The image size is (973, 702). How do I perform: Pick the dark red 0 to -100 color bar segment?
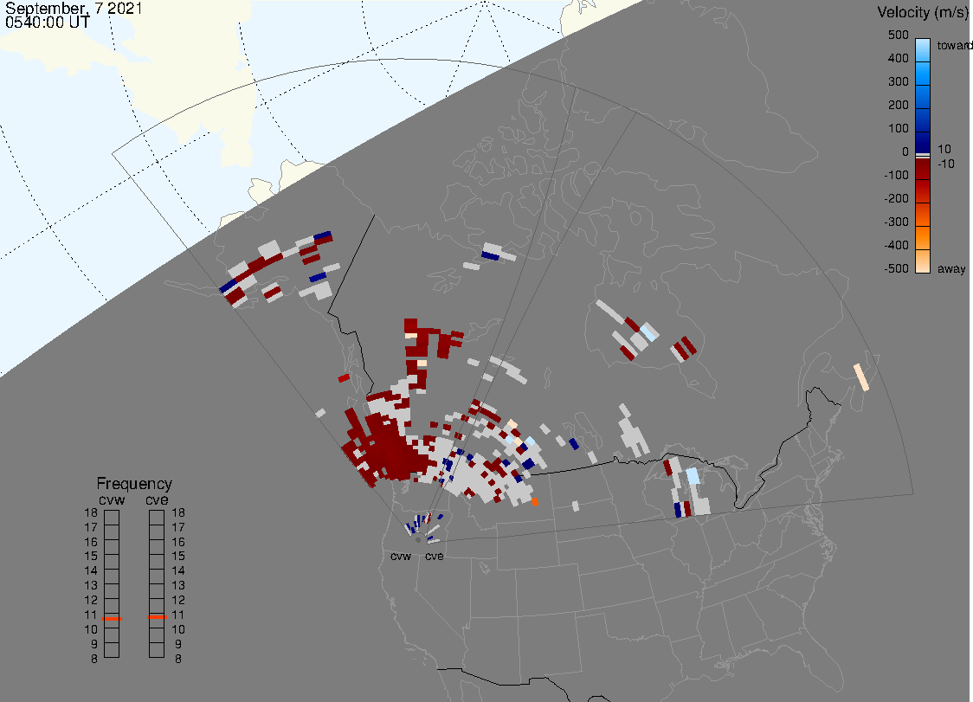click(x=923, y=169)
